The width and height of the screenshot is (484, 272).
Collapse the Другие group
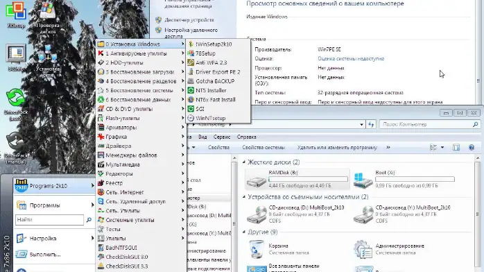coord(244,232)
